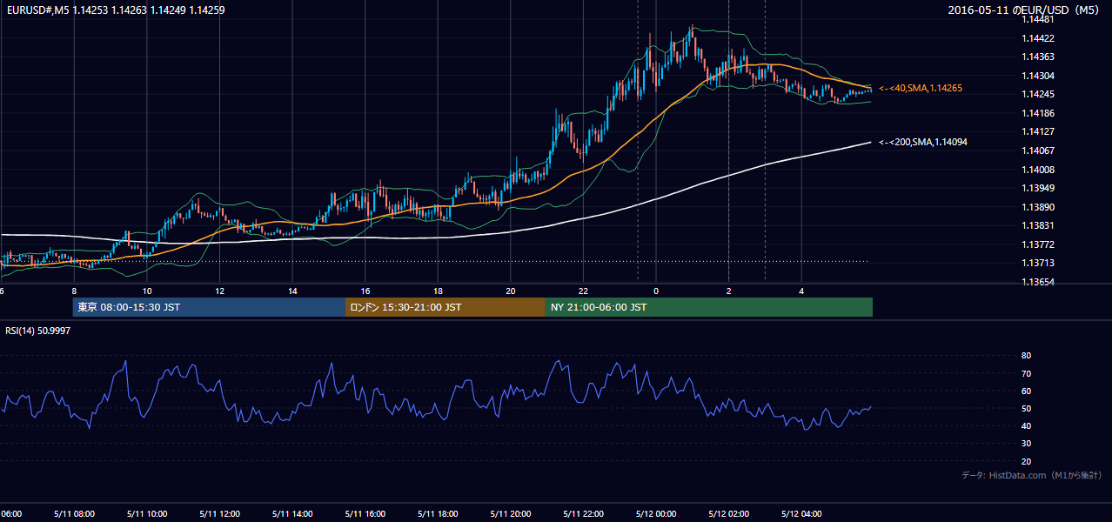The image size is (1112, 522).
Task: Click hour label 14 under price chart
Action: pos(292,291)
